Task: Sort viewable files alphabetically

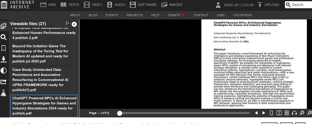Action: pos(67,23)
